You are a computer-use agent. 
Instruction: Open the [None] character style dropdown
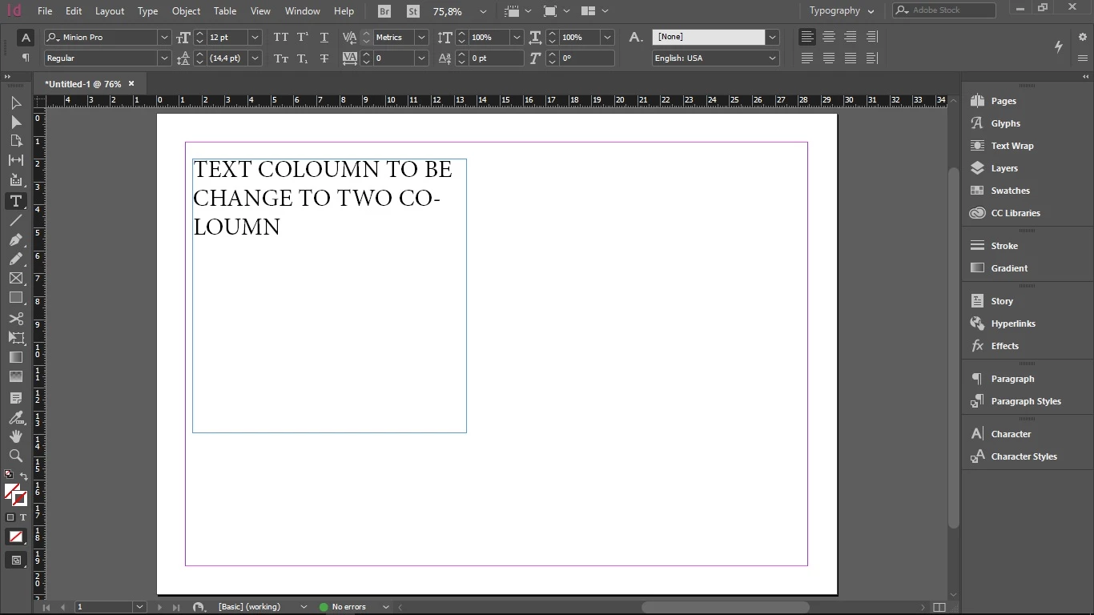pos(772,37)
